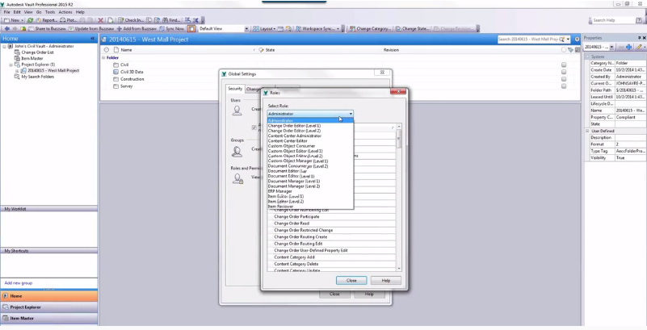Viewport: 647px width, 330px height.
Task: Click Help in the Global Settings dialog
Action: coord(369,294)
